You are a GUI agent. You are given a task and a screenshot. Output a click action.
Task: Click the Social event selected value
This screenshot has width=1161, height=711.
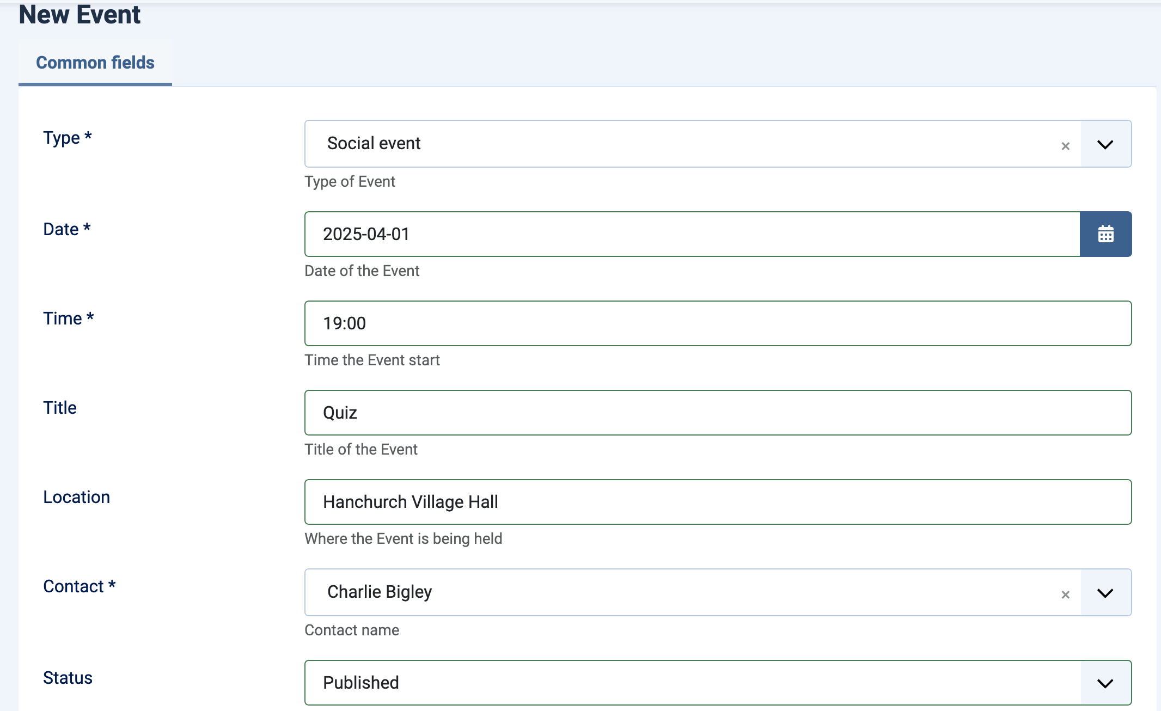tap(374, 143)
